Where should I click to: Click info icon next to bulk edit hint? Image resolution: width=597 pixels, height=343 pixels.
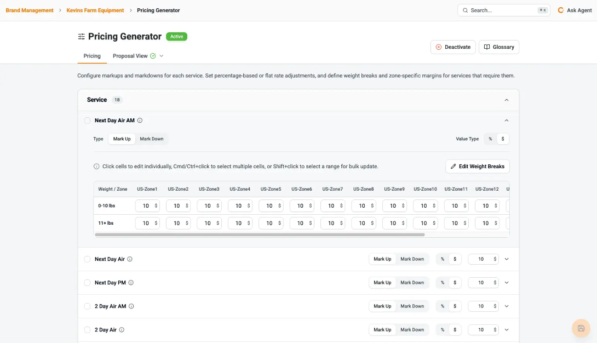(x=96, y=167)
